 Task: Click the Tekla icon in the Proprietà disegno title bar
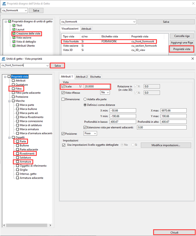4,4
